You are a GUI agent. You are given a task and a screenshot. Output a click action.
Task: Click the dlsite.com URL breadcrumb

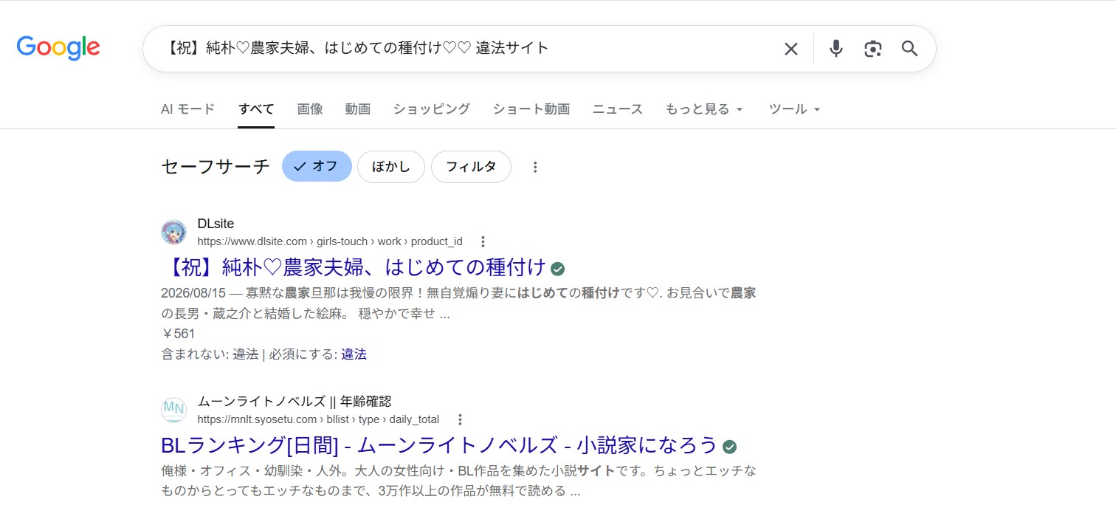pos(330,241)
